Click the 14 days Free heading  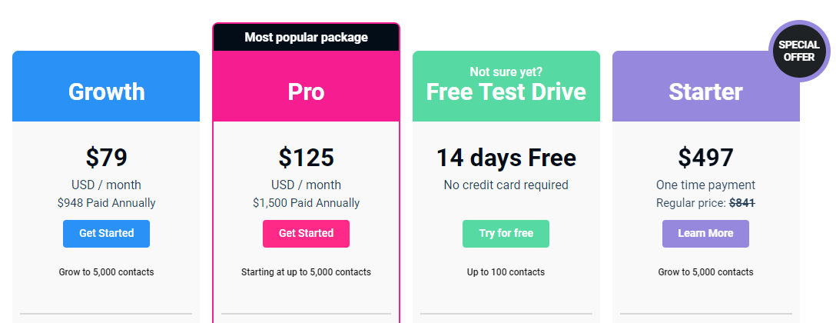coord(506,158)
